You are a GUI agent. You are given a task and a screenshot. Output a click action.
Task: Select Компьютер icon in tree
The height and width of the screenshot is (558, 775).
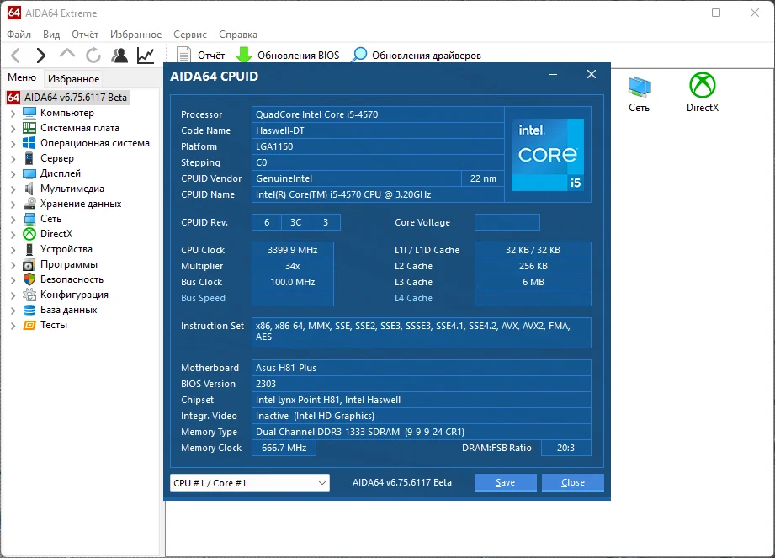pyautogui.click(x=29, y=113)
